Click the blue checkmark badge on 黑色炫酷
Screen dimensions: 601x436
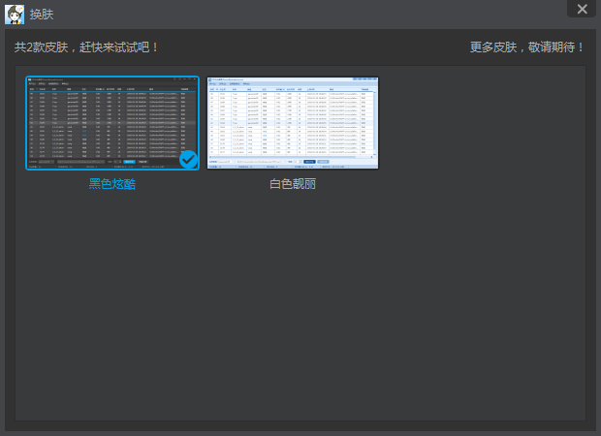(x=189, y=159)
